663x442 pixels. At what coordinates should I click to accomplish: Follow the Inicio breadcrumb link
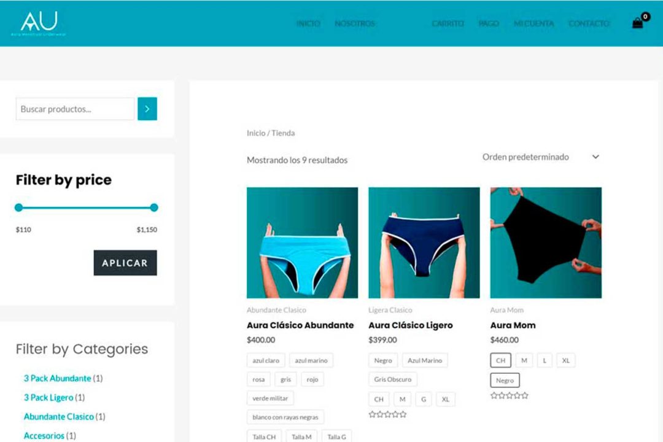point(256,133)
